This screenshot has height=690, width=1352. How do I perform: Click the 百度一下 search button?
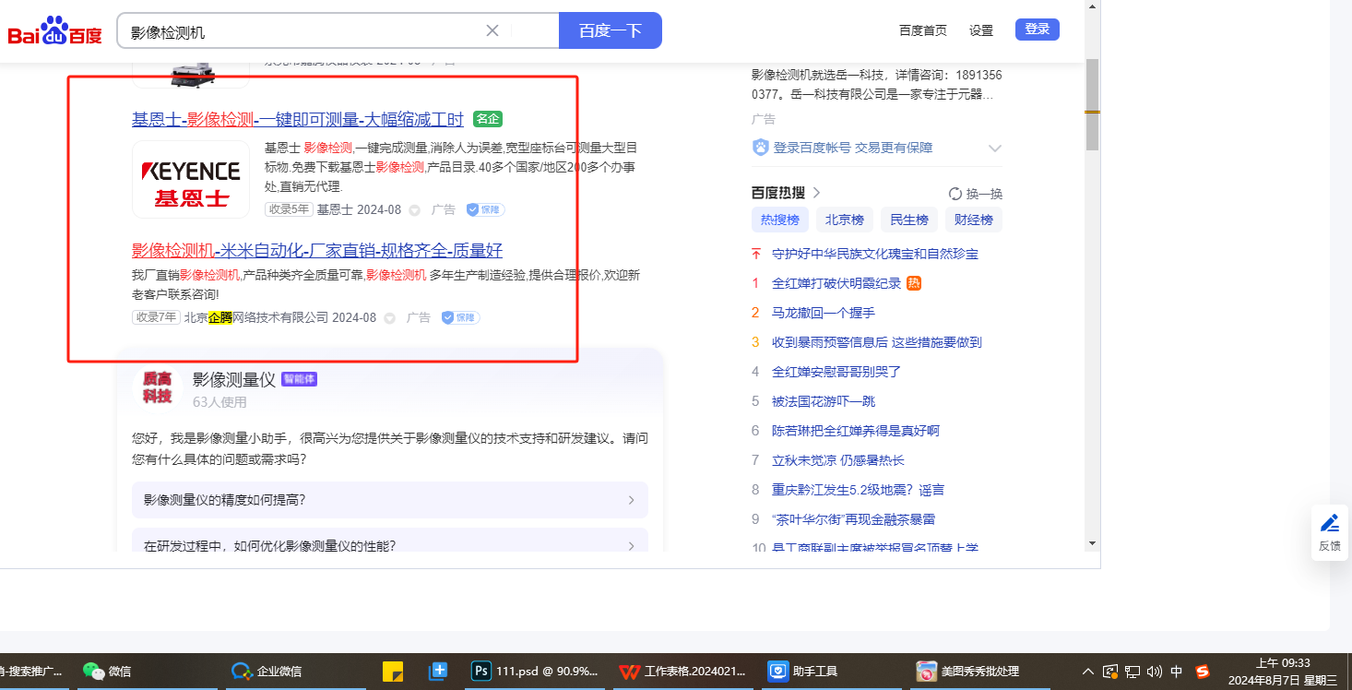tap(610, 30)
